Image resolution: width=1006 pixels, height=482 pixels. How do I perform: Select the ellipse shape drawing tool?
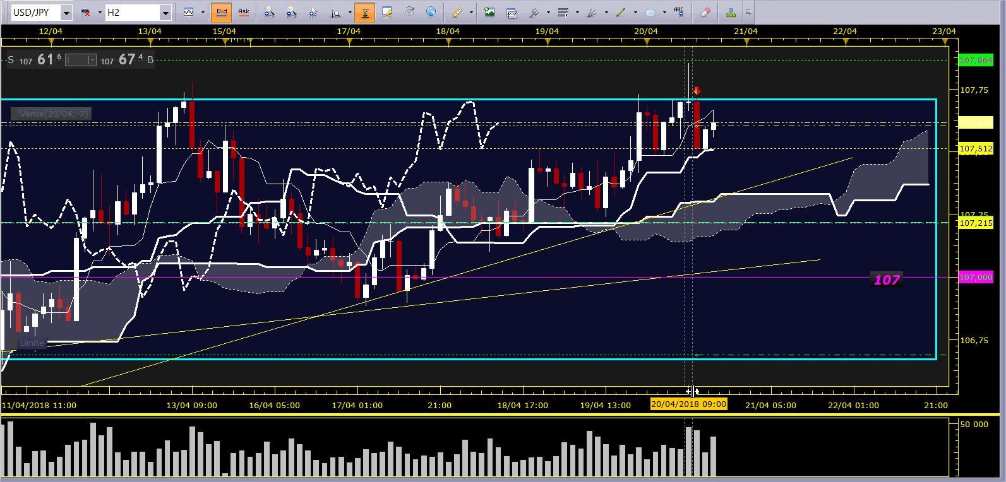point(650,13)
